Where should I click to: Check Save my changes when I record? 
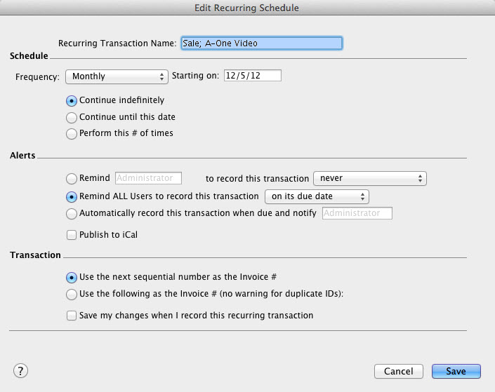(72, 316)
